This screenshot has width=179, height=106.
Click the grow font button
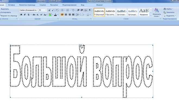[49, 10]
